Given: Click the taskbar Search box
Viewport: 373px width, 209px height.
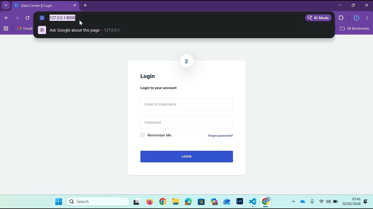Looking at the screenshot, I should 98,201.
